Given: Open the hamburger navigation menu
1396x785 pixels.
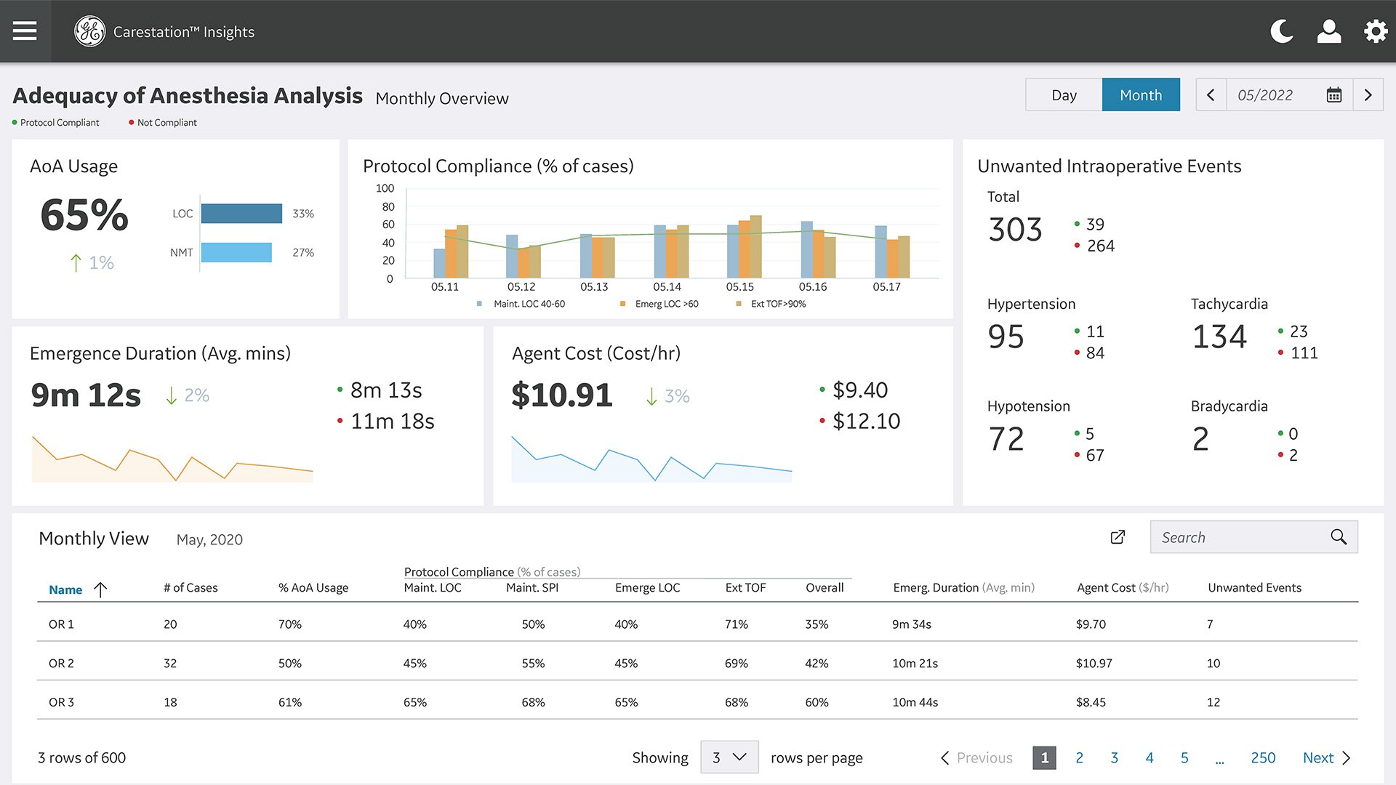Looking at the screenshot, I should pos(25,31).
